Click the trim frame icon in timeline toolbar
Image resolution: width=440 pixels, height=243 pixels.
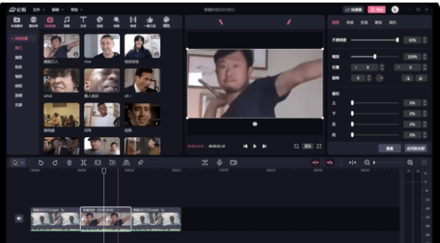click(x=98, y=163)
